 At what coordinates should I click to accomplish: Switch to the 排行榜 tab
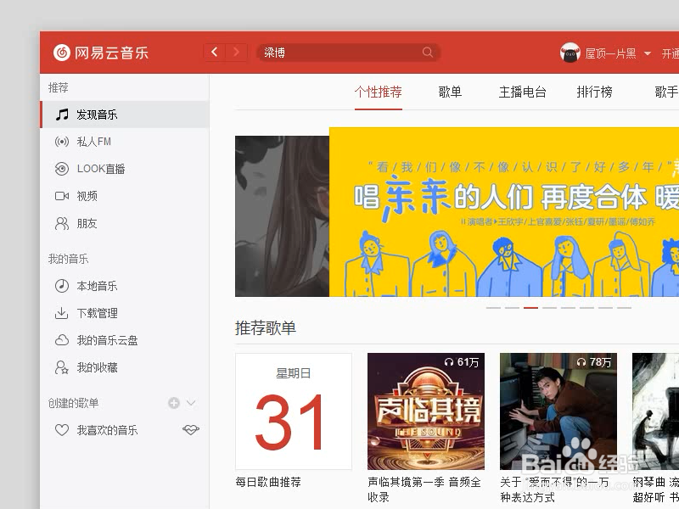tap(594, 92)
